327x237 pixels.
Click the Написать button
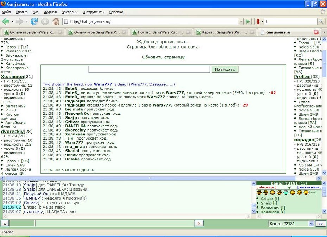pos(225,70)
